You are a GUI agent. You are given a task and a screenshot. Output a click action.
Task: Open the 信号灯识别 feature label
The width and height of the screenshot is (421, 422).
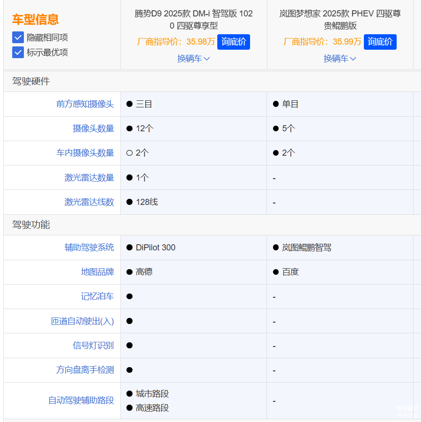[x=93, y=346]
